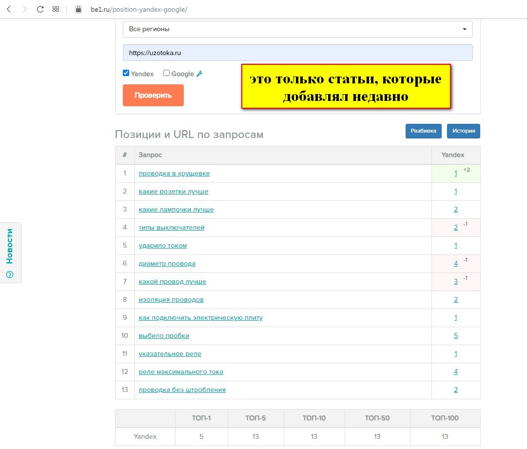Open query выбило пробки

pos(164,336)
